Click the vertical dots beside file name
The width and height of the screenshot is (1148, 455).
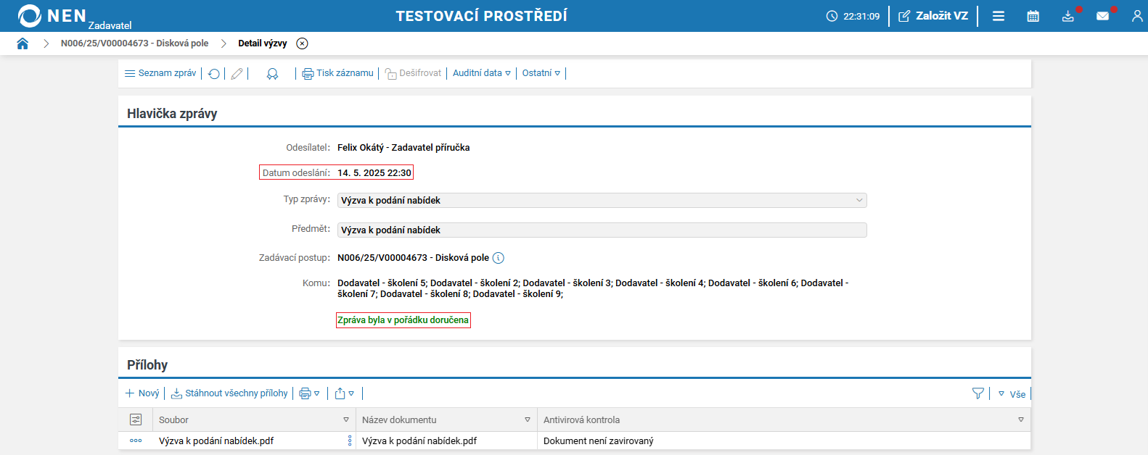[x=350, y=441]
